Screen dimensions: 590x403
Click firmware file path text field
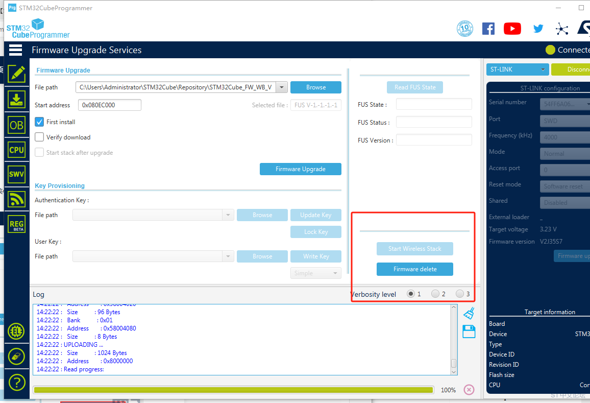pos(176,87)
